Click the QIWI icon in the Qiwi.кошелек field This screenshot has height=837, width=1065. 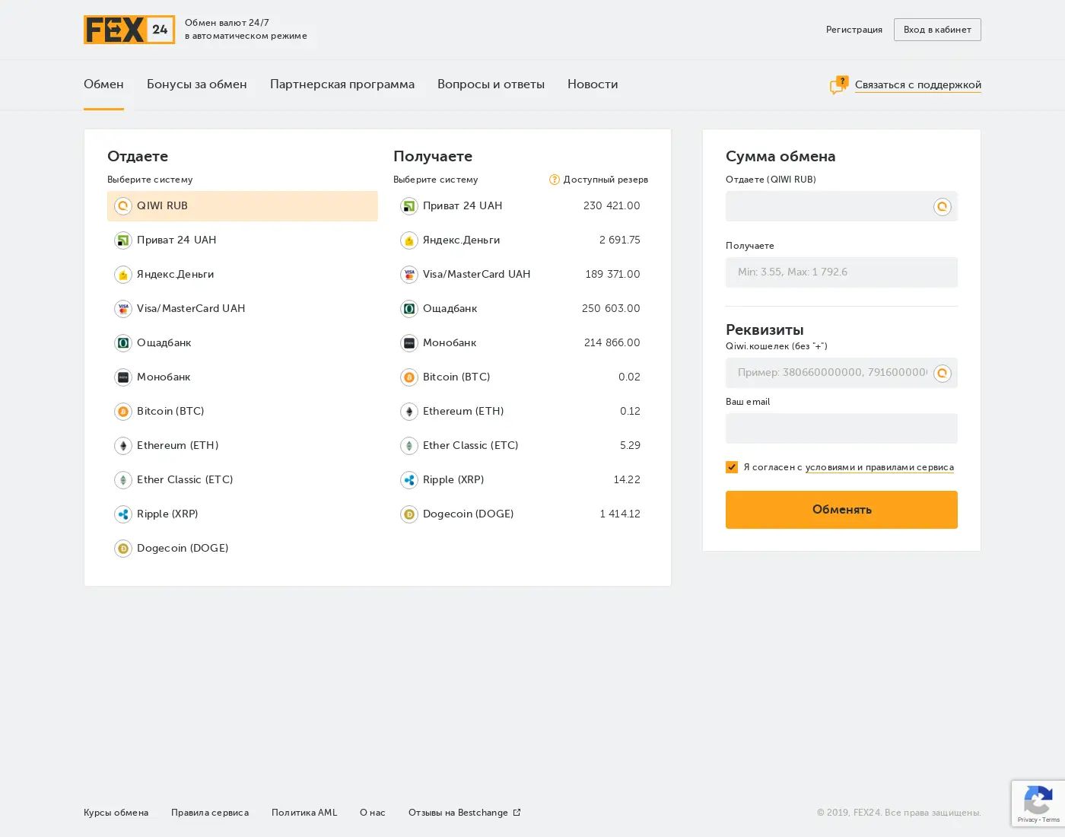(x=943, y=373)
